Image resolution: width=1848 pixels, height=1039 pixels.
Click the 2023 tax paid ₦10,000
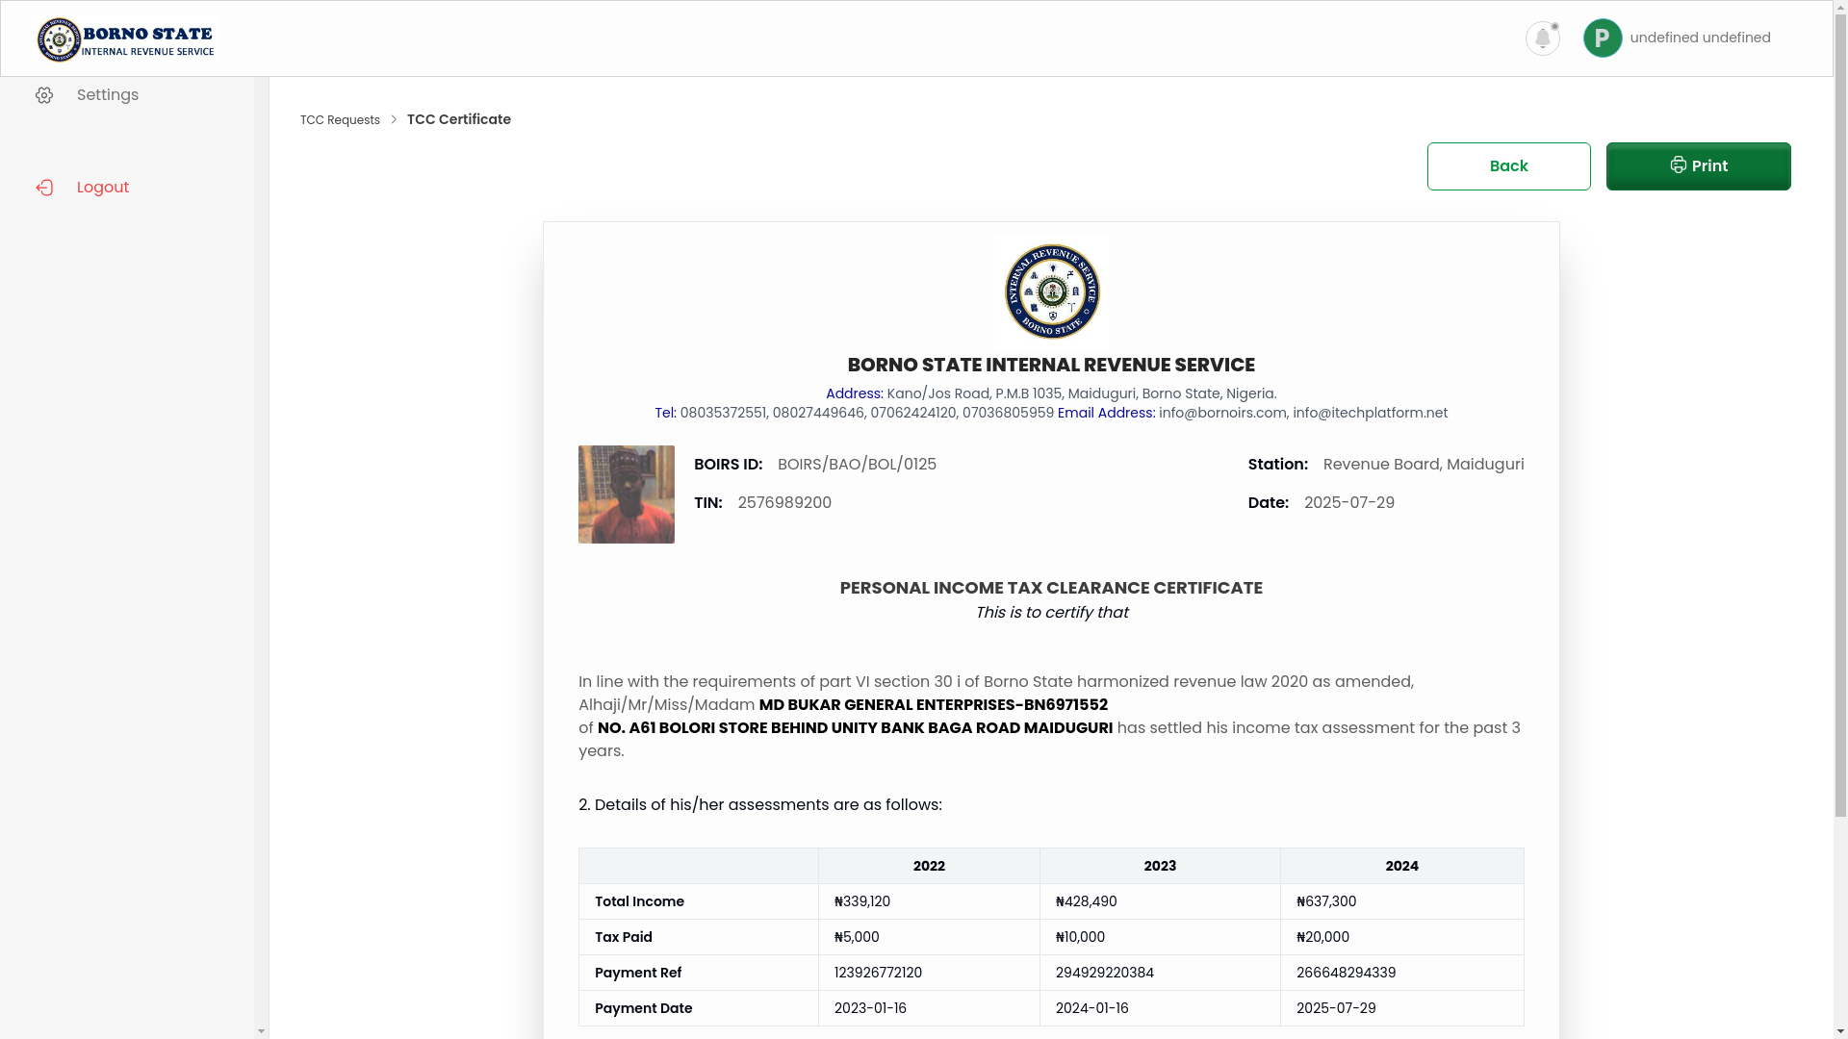[1080, 937]
